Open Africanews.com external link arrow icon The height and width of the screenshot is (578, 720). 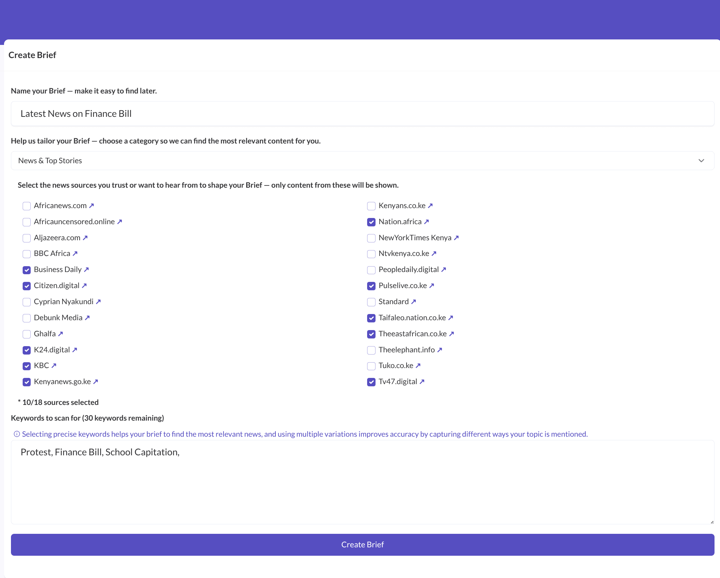(92, 206)
